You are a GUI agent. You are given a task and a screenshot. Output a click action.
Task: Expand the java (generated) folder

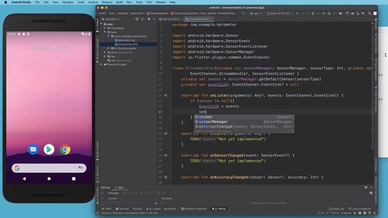pyautogui.click(x=105, y=53)
